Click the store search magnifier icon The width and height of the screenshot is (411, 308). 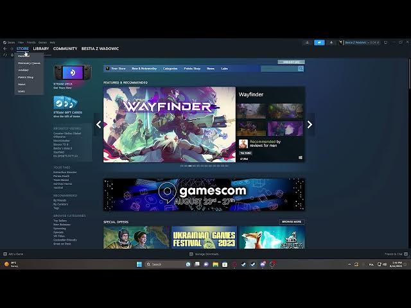click(301, 69)
